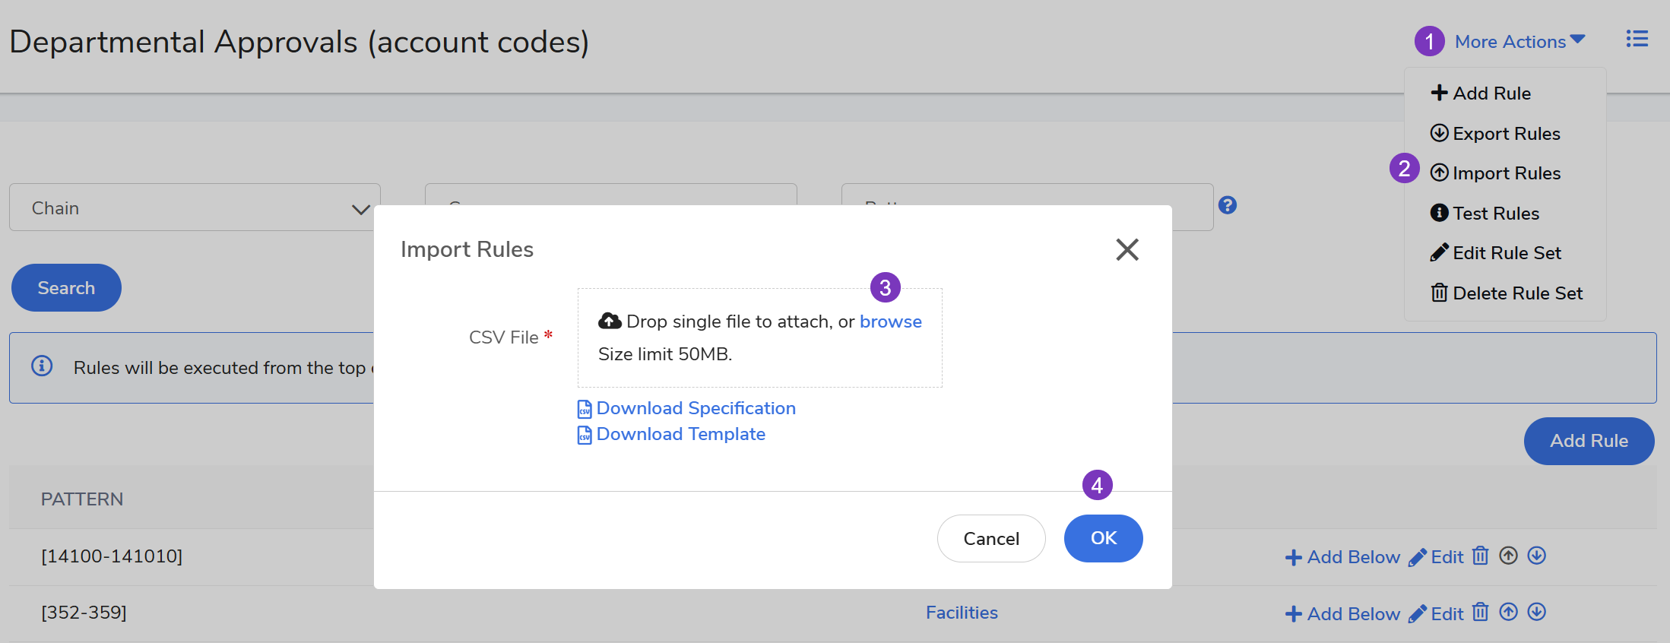Move the [14100-141010] rule up with arrow icon
This screenshot has height=643, width=1670.
point(1508,556)
